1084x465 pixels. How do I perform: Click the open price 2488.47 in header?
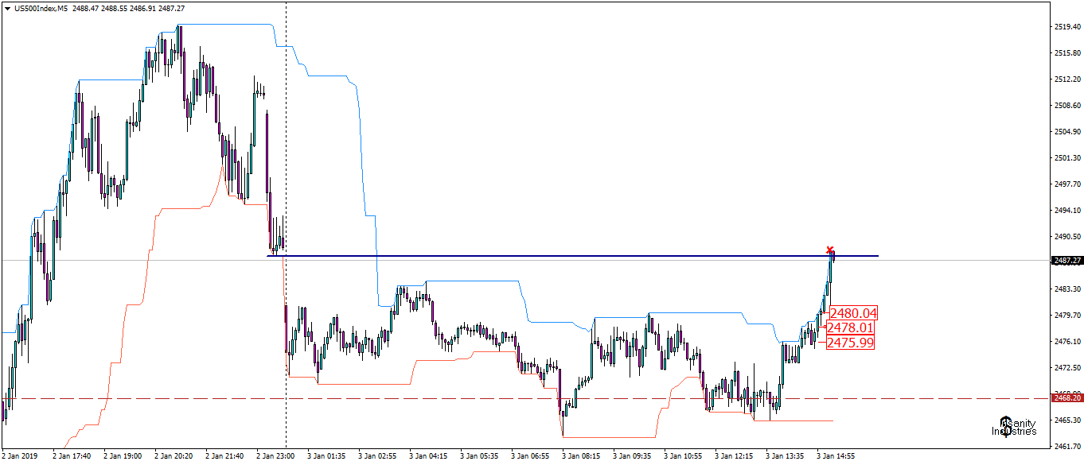[85, 7]
